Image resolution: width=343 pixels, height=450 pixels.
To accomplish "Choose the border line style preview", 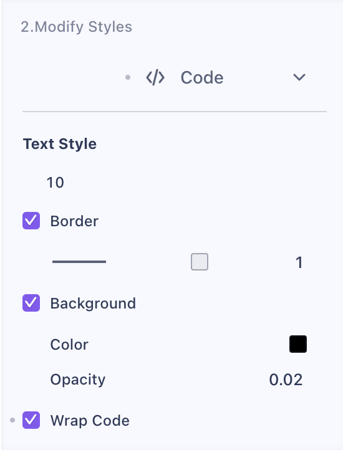I will pos(79,262).
